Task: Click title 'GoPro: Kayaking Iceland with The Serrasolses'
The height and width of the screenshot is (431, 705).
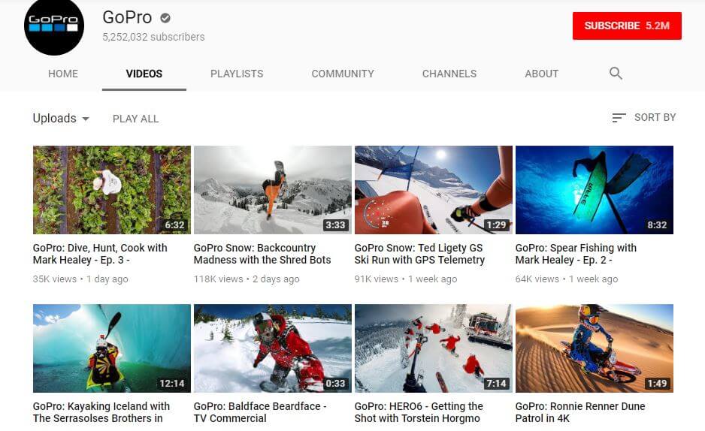Action: pyautogui.click(x=101, y=412)
